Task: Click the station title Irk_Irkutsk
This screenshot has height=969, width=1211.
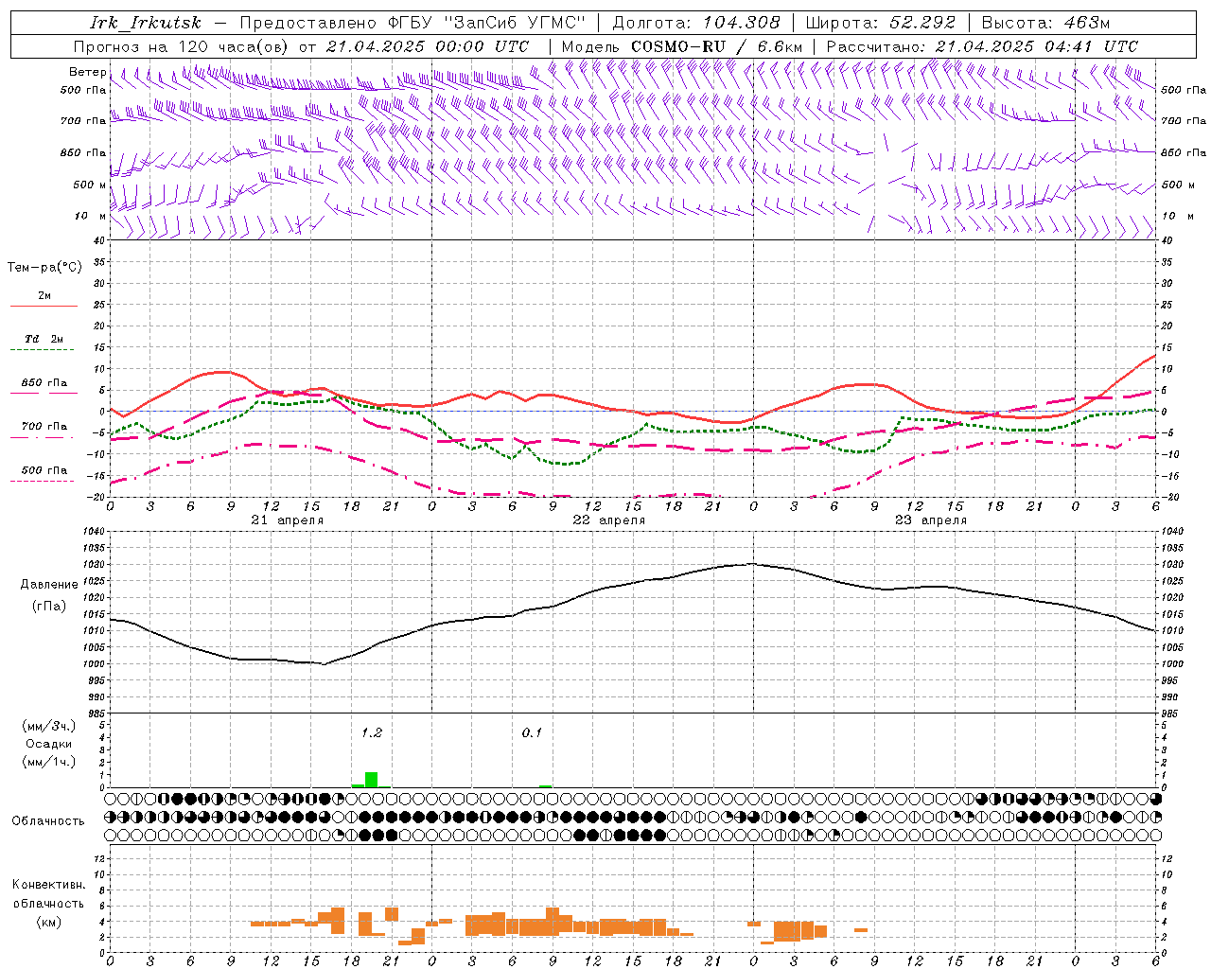Action: coord(146,23)
